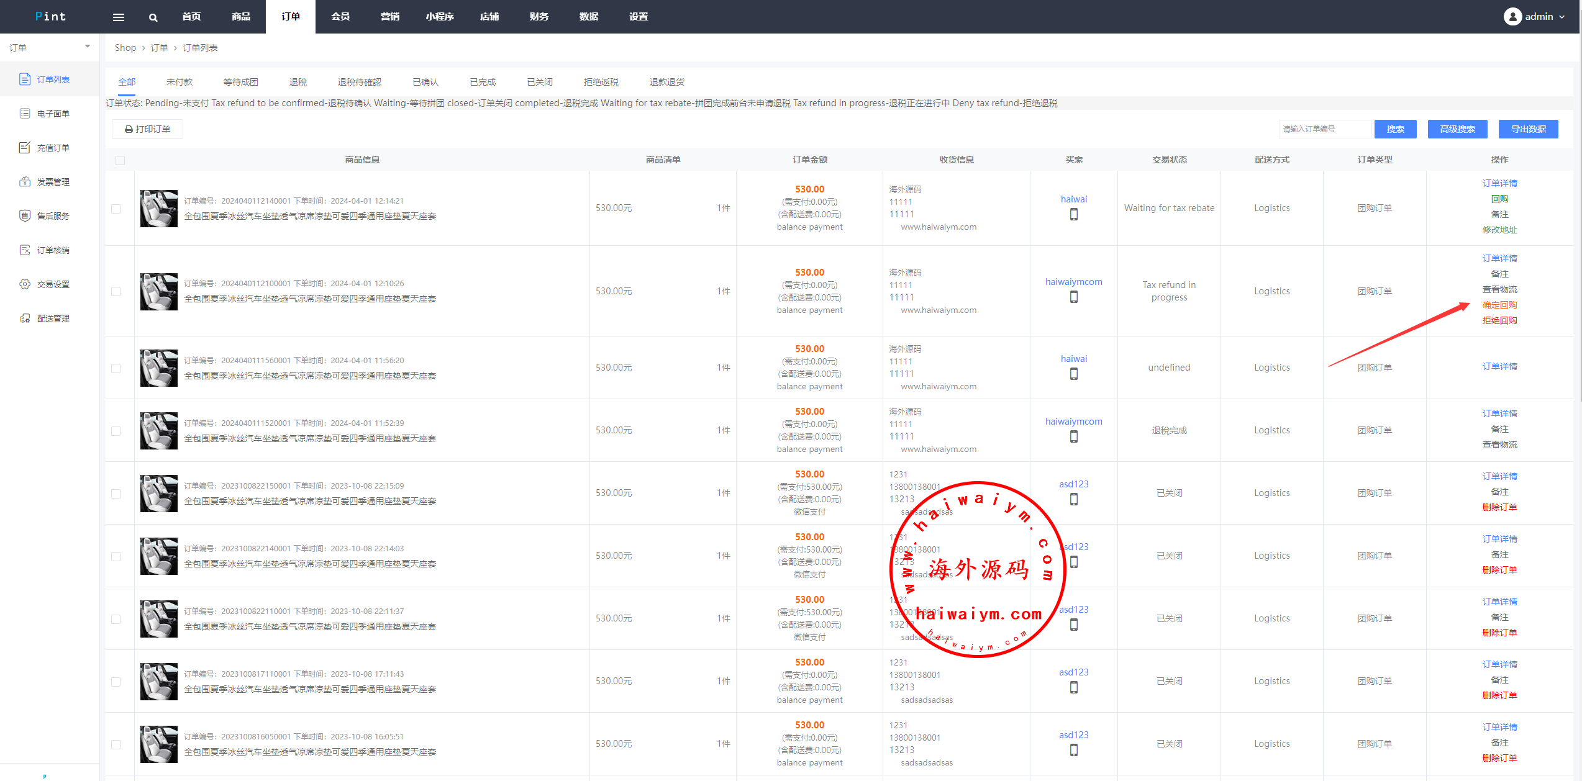Click the hamburger menu icon in header

(x=118, y=17)
